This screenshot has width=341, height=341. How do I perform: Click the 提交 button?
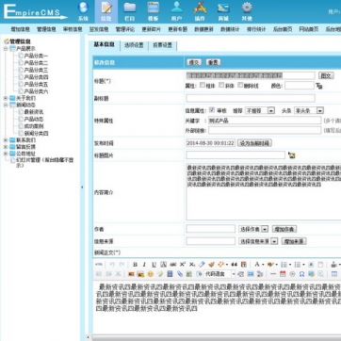(x=194, y=62)
